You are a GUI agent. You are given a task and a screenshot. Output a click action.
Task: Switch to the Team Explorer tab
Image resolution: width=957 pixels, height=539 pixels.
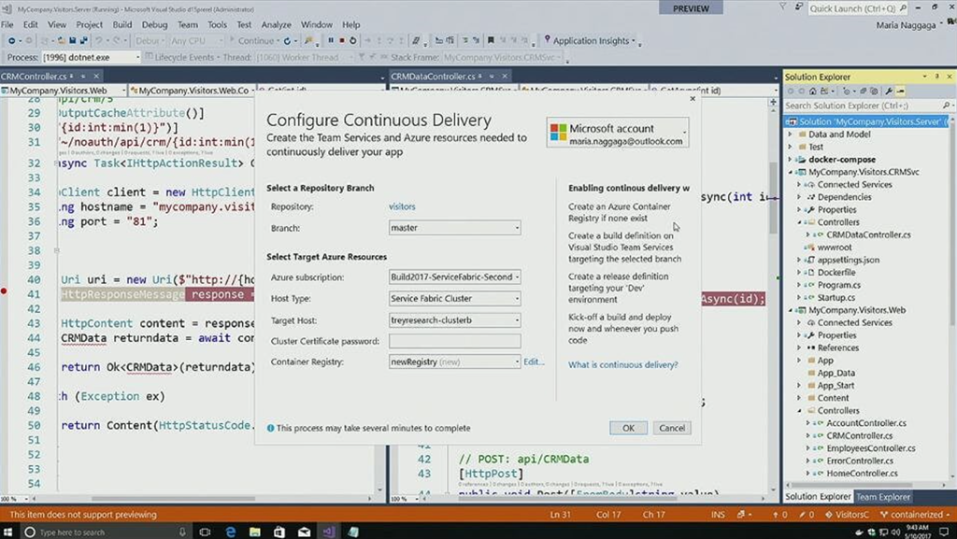882,496
